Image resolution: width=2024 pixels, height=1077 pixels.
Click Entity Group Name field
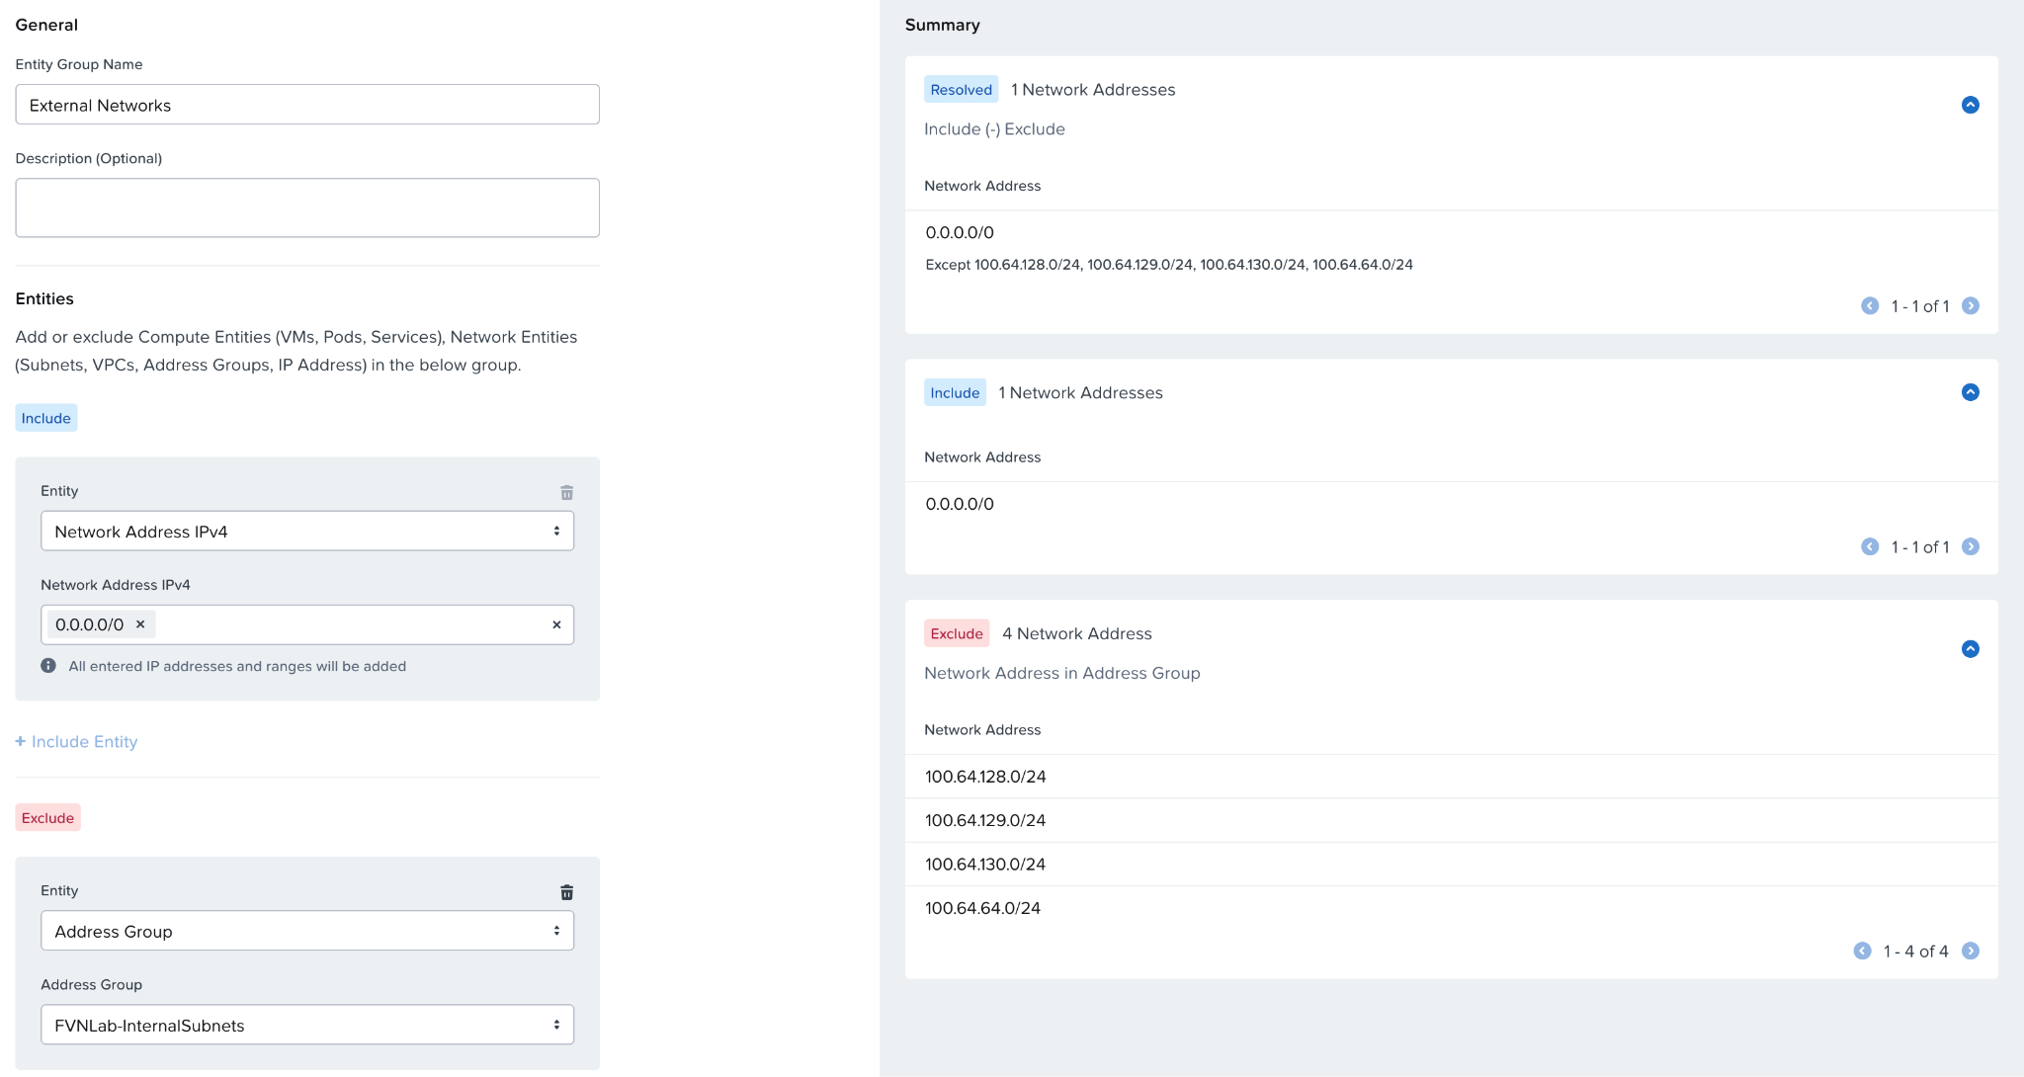(306, 105)
